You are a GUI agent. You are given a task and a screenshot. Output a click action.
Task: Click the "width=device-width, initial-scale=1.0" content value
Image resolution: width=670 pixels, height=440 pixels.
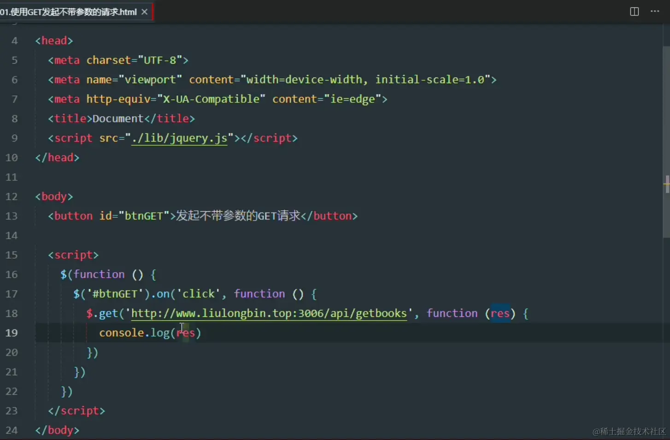(365, 80)
